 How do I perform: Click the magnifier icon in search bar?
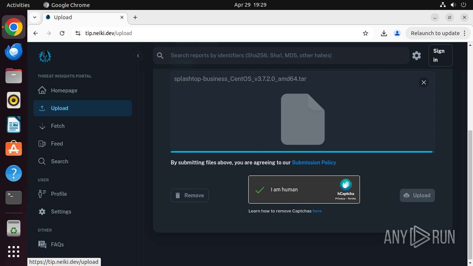click(160, 55)
